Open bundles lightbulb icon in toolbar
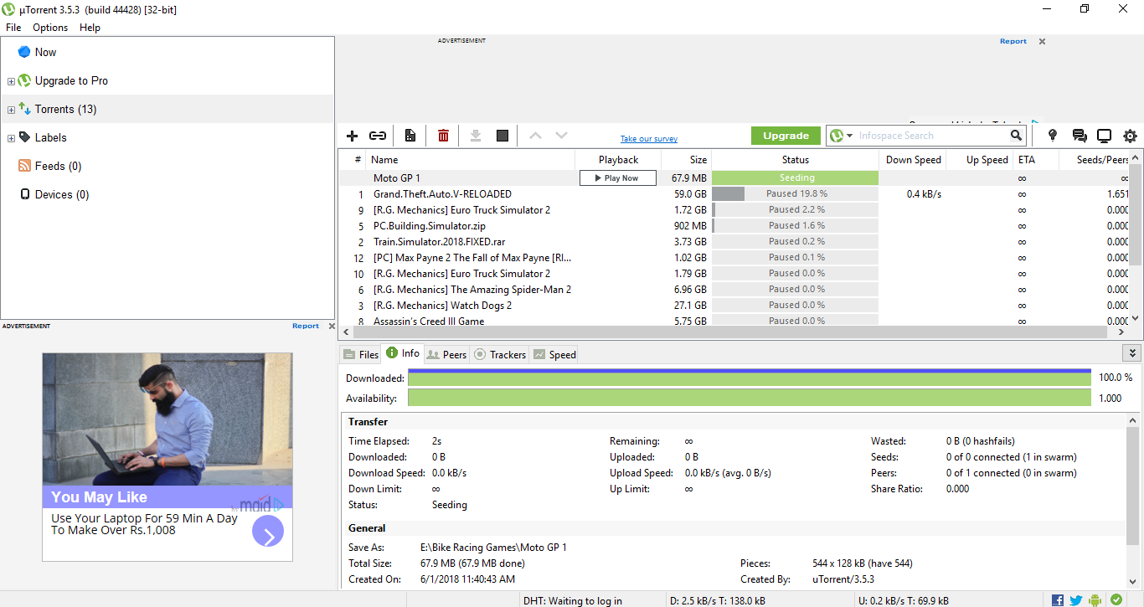 [x=1053, y=136]
